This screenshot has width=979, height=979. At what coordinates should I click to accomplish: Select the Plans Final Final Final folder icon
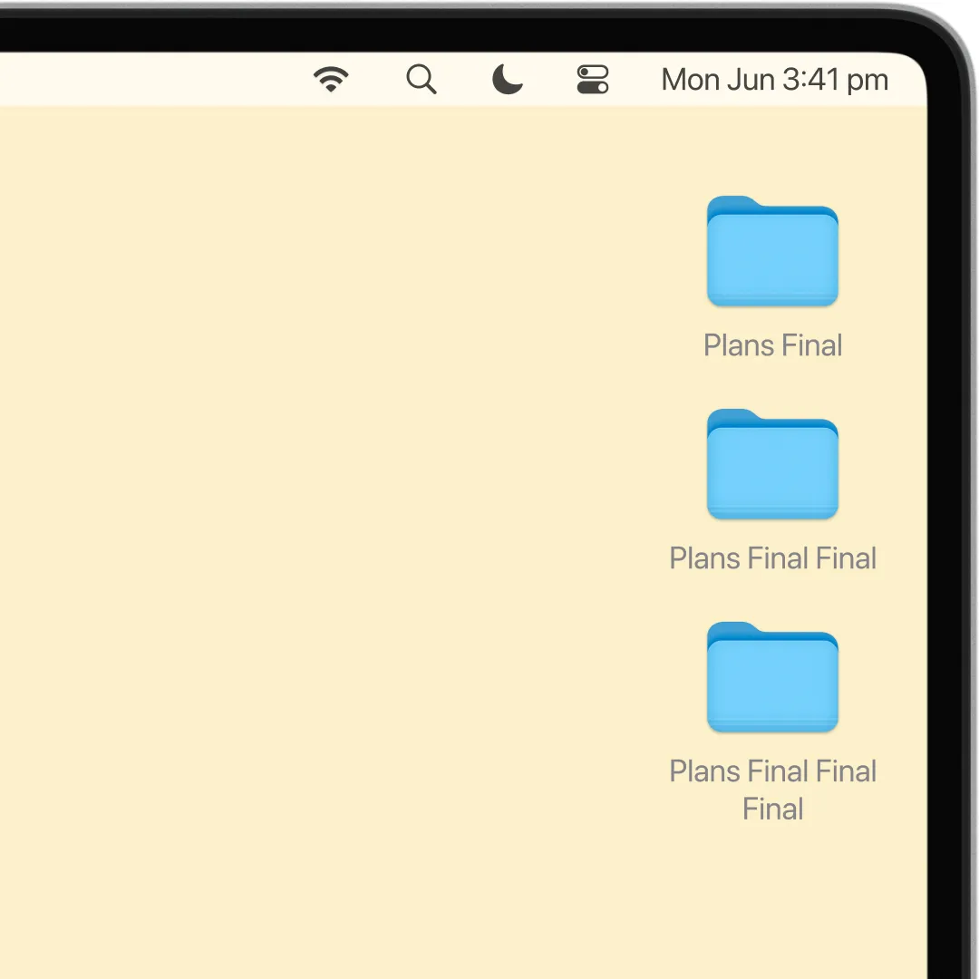click(x=772, y=677)
